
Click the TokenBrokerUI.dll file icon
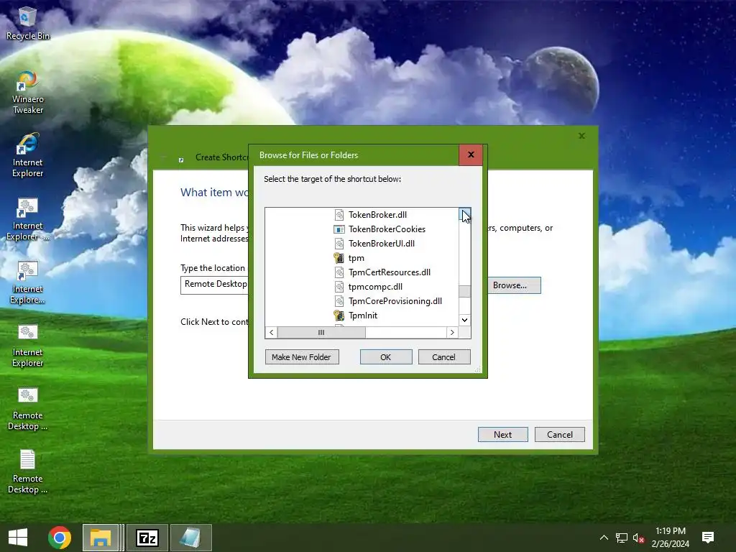[339, 244]
